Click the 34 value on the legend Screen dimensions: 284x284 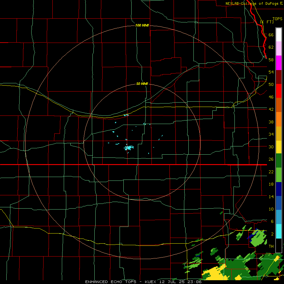[271, 134]
